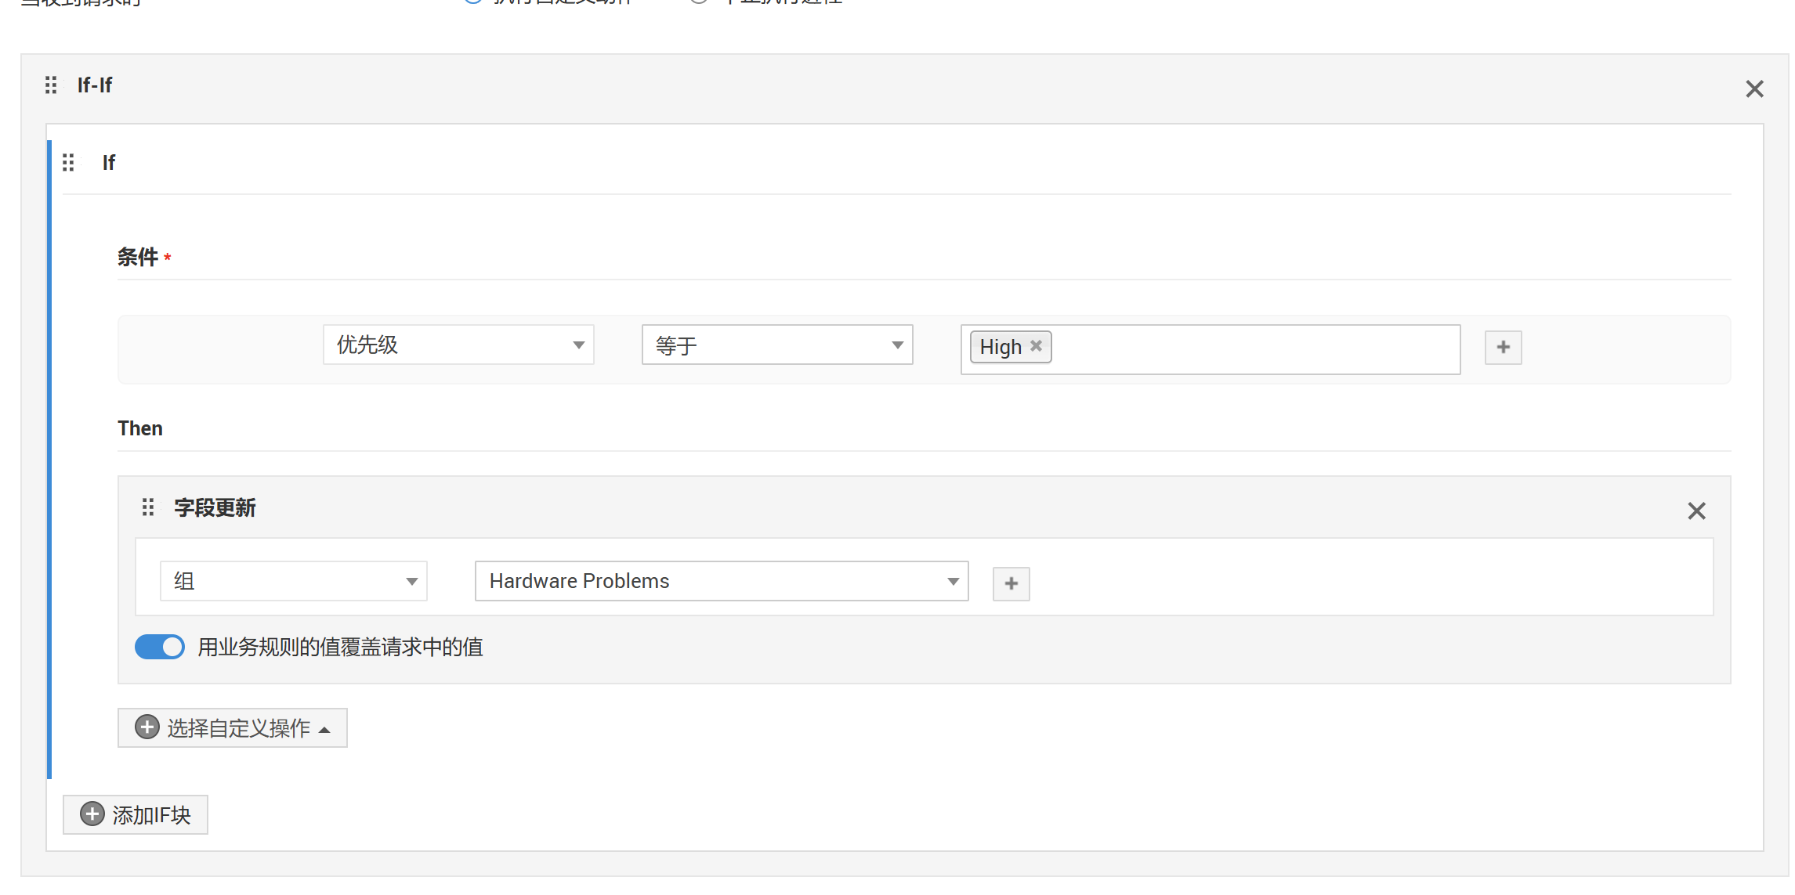1795x895 pixels.
Task: Click the If-If block drag handle
Action: click(x=51, y=85)
